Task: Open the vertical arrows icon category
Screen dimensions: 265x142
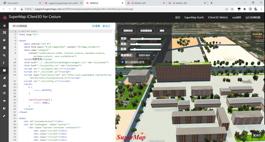Action: point(4,63)
